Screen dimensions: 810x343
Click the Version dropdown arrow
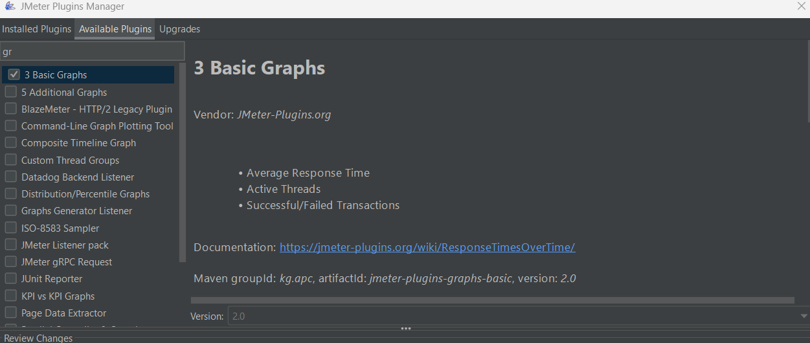(x=804, y=316)
